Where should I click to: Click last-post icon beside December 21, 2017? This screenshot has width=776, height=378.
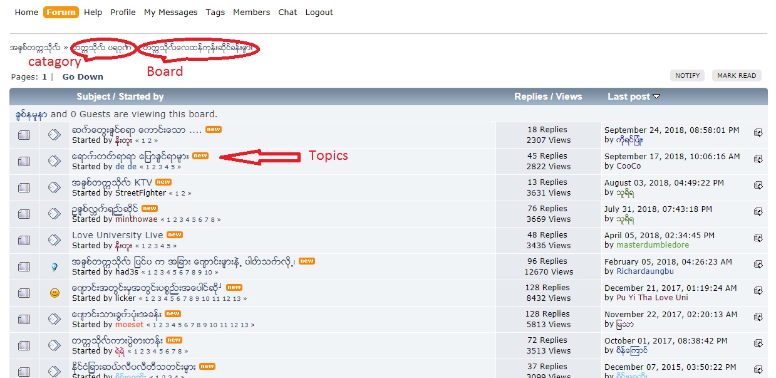758,290
